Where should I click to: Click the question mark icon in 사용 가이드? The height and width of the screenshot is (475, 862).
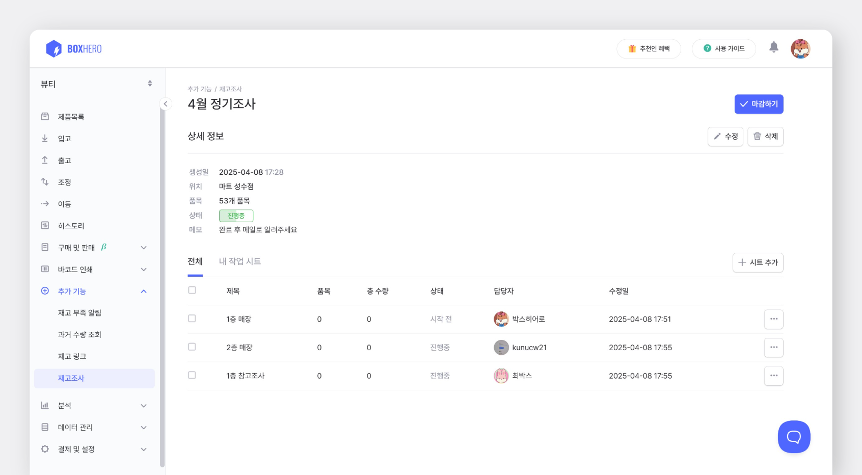click(707, 48)
